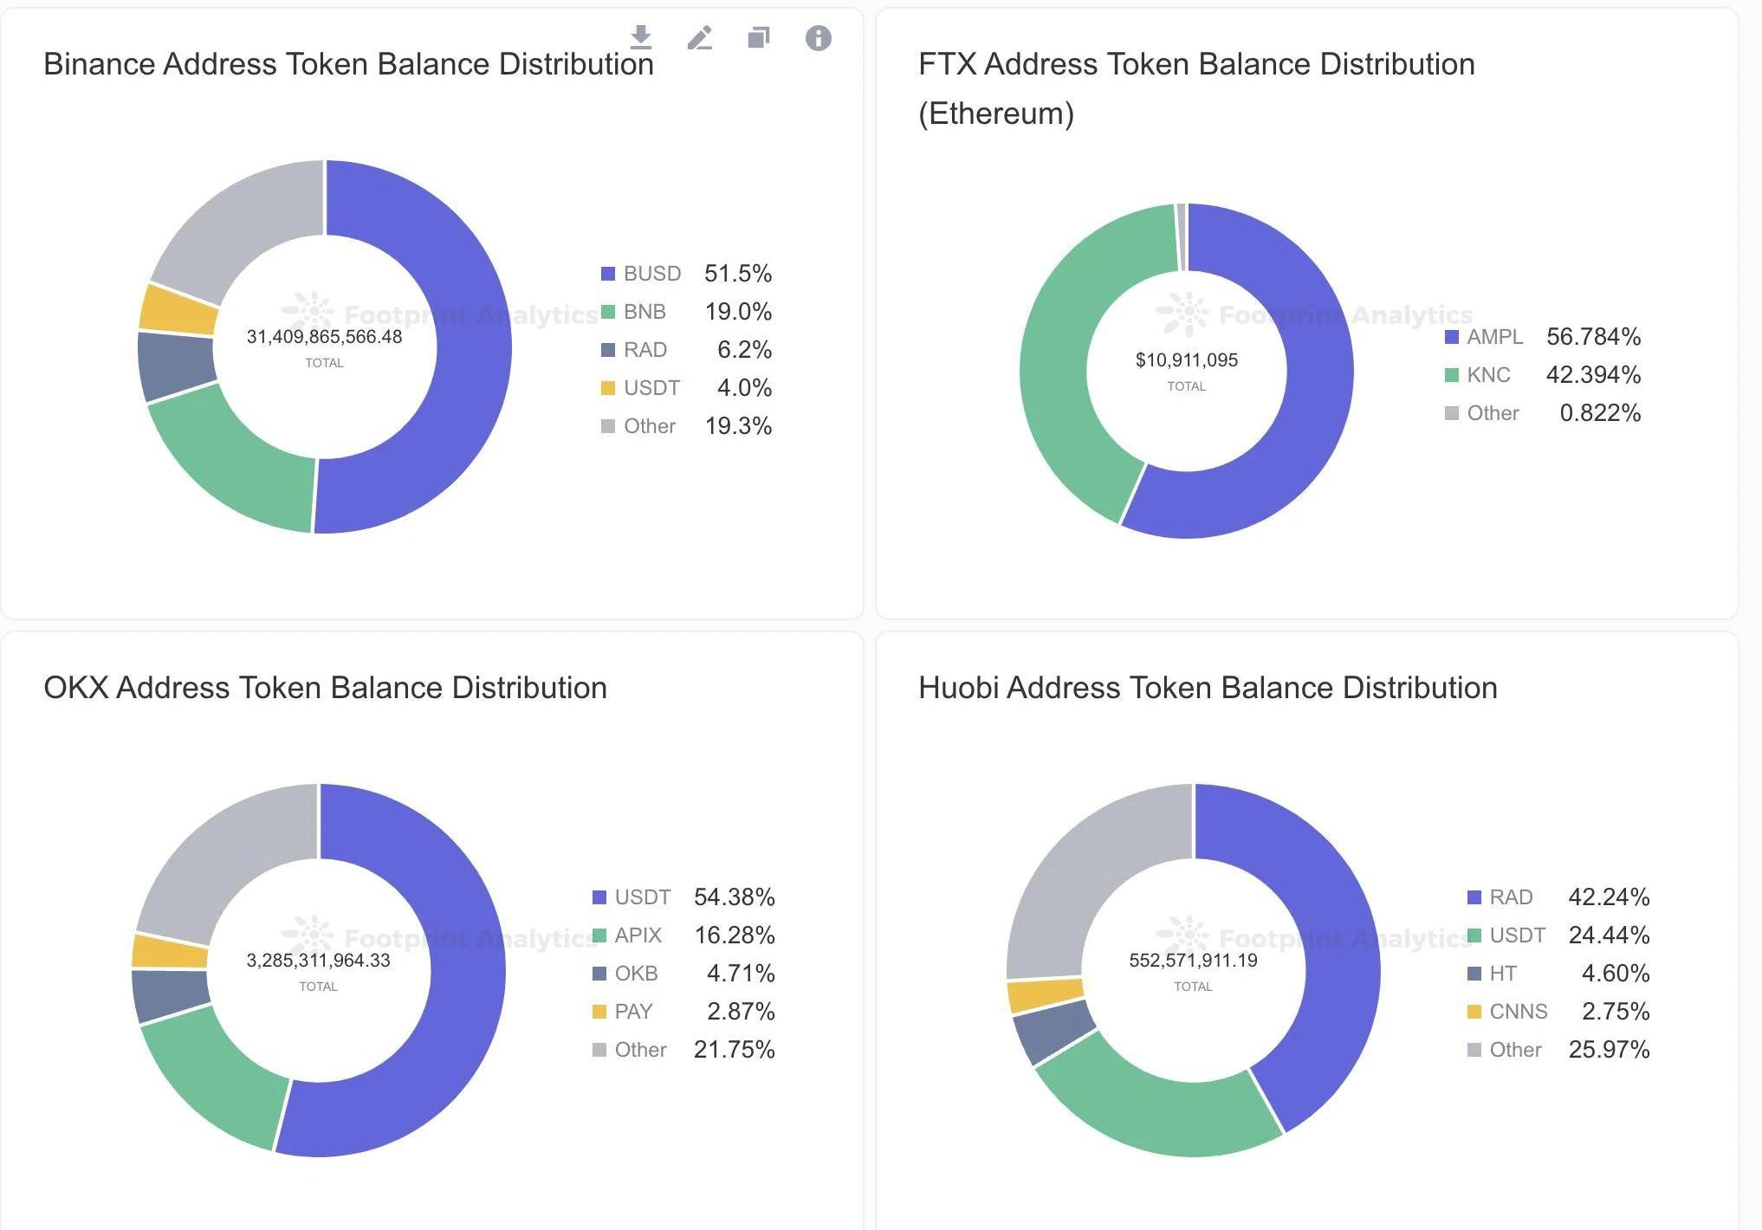Download the Binance chart data

[x=640, y=37]
